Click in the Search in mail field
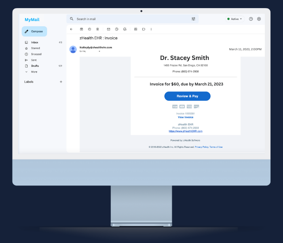283x243 pixels. 129,19
